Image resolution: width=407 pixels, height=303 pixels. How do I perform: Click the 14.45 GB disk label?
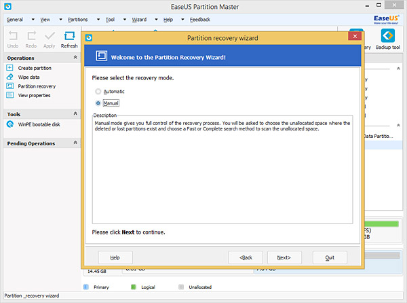[x=97, y=272]
